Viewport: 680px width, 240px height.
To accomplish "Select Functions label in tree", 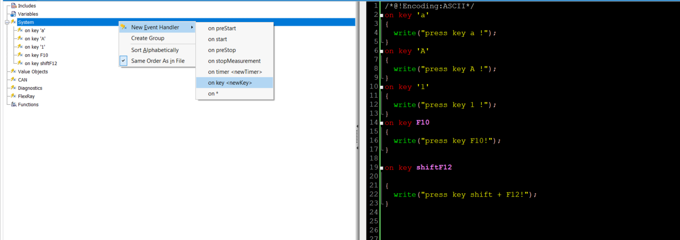I will pos(28,104).
